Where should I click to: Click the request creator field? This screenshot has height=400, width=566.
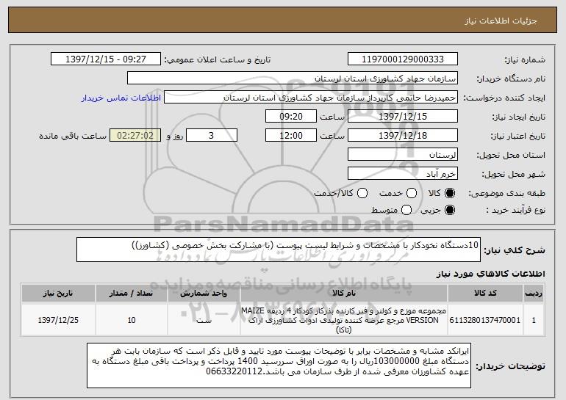click(311, 98)
